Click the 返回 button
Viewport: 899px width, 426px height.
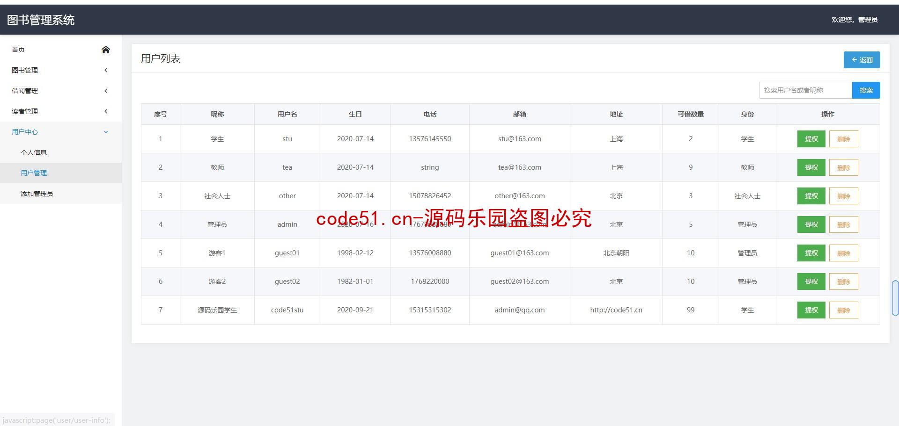[862, 60]
